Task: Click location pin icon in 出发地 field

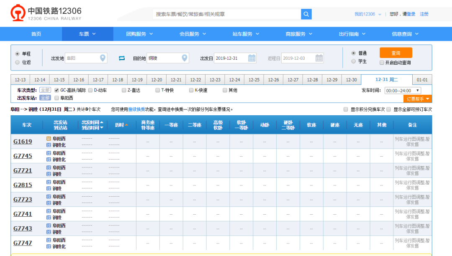Action: click(103, 58)
